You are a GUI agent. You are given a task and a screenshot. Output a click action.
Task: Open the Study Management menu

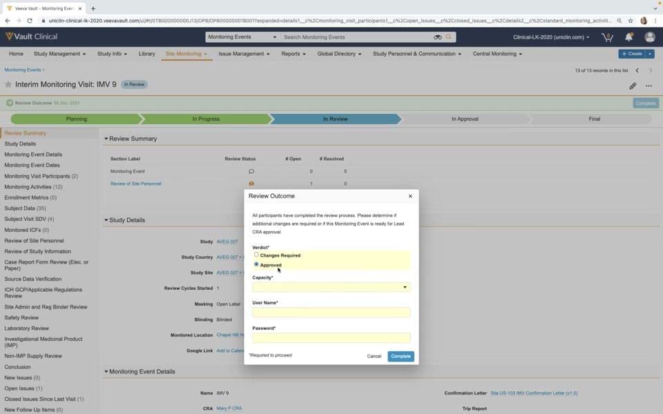(x=59, y=54)
